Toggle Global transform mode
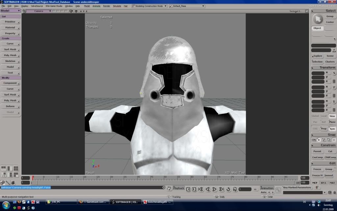This screenshot has height=211, width=337. (x=315, y=116)
